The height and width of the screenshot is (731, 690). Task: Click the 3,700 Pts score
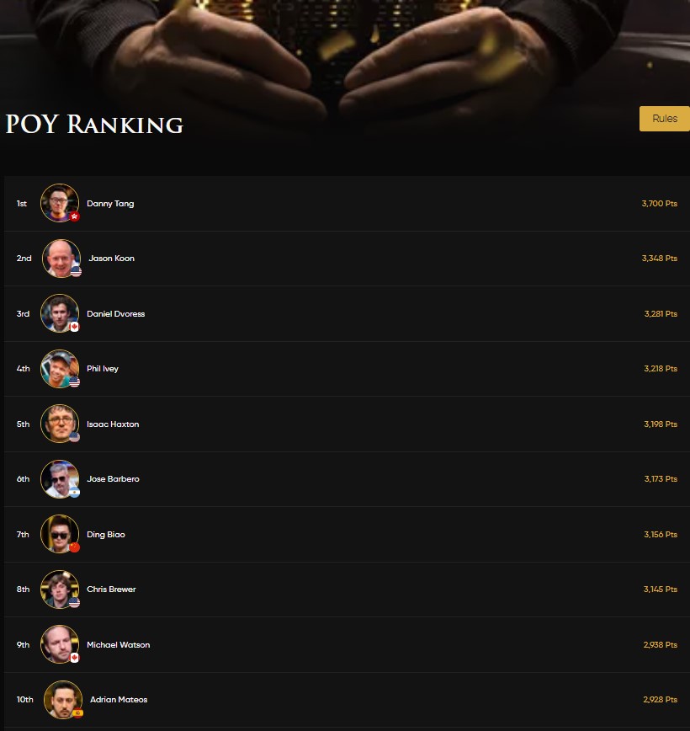click(659, 204)
